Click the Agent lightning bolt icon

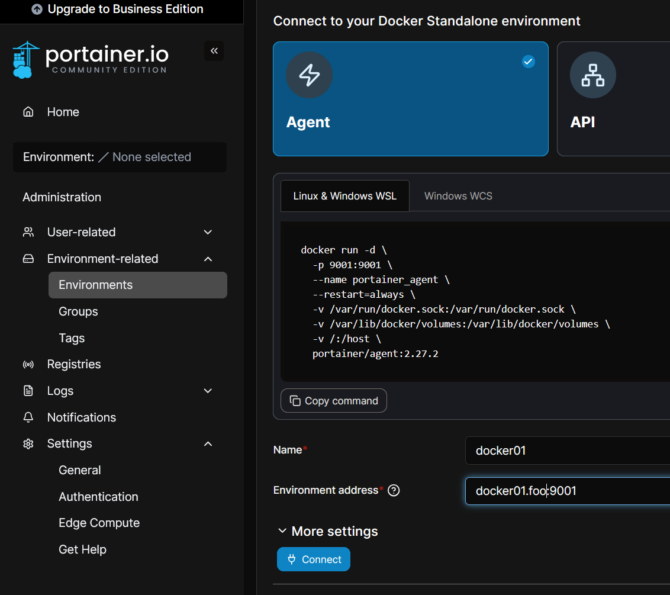(309, 75)
